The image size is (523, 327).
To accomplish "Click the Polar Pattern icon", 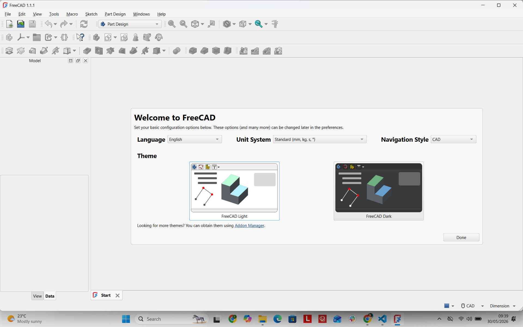I will click(267, 51).
